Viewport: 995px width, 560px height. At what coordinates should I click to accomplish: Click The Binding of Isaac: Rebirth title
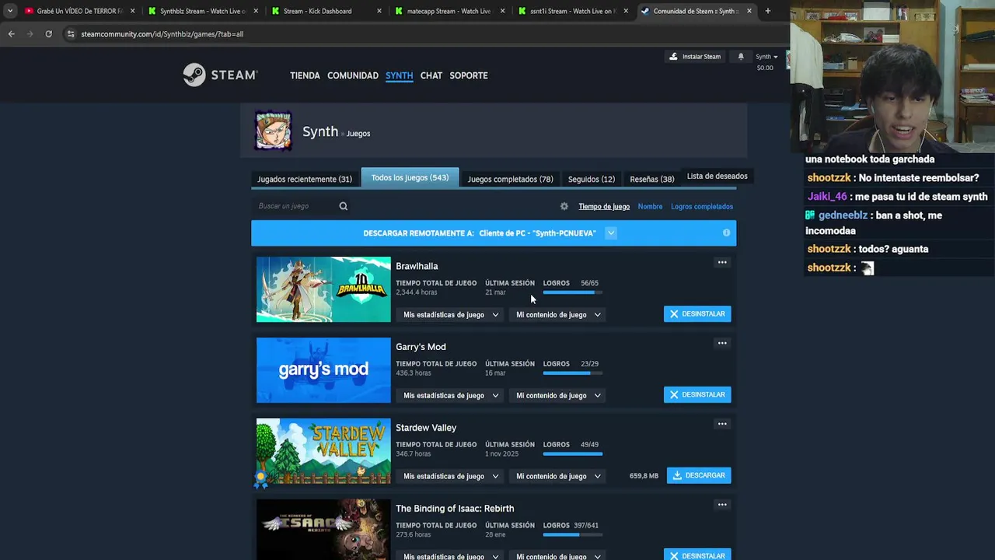tap(455, 509)
